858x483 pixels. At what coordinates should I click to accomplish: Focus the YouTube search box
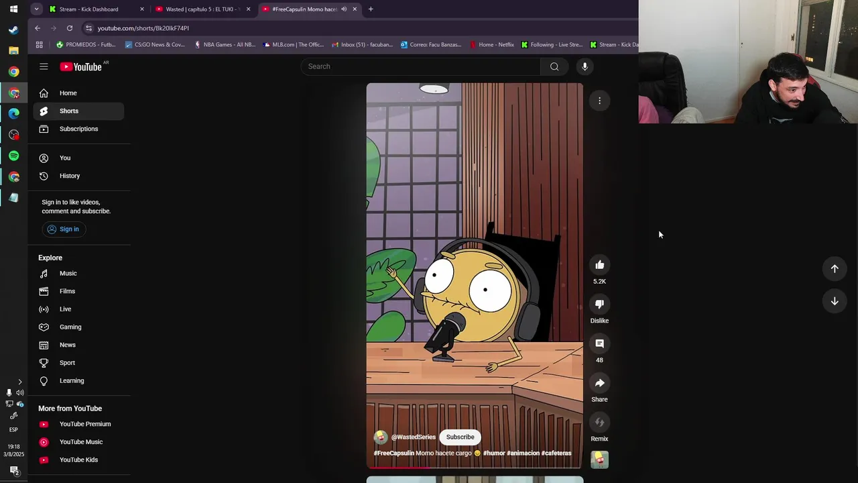pos(421,66)
